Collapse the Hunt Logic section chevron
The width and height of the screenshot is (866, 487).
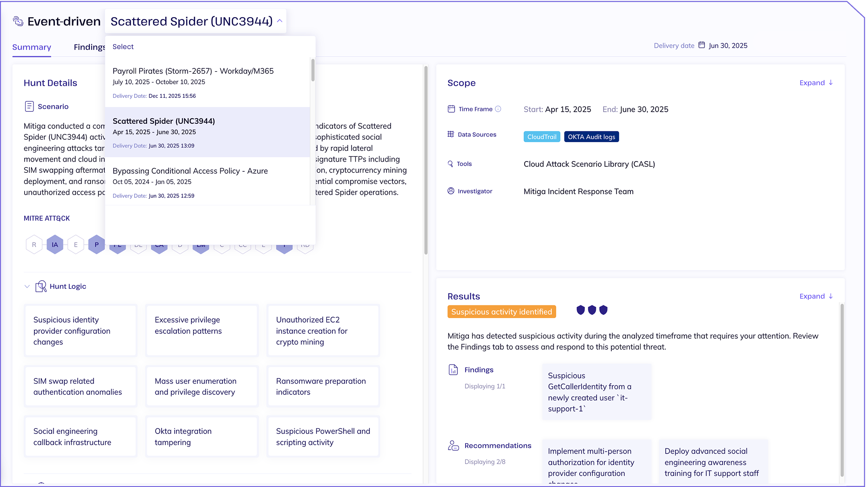[27, 286]
